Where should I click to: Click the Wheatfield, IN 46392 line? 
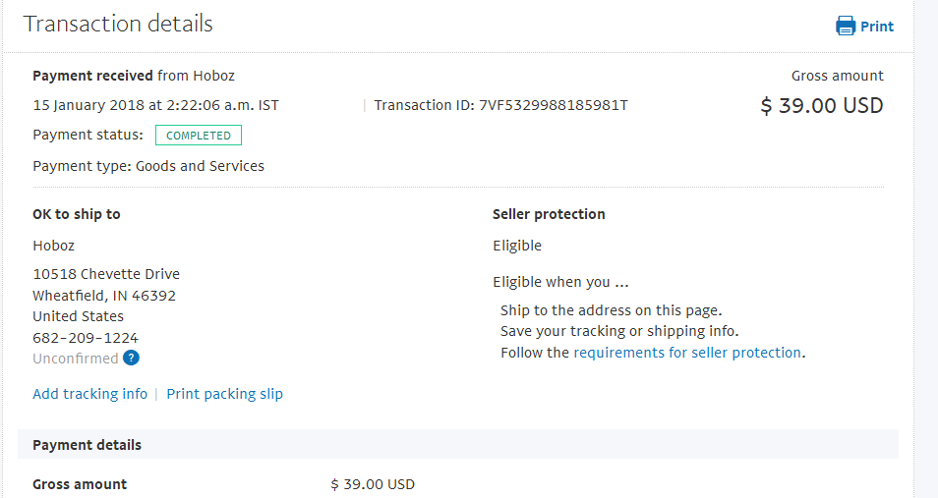104,296
